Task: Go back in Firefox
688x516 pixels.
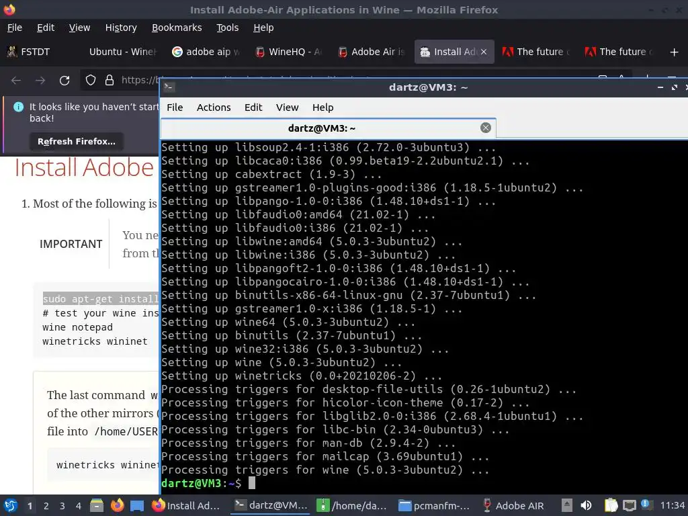Action: pos(16,81)
